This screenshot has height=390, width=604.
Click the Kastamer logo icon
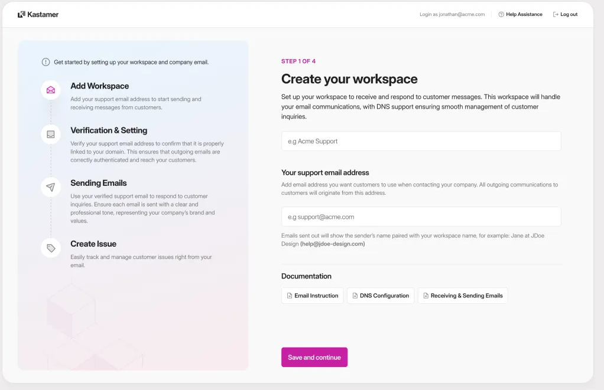pyautogui.click(x=21, y=14)
